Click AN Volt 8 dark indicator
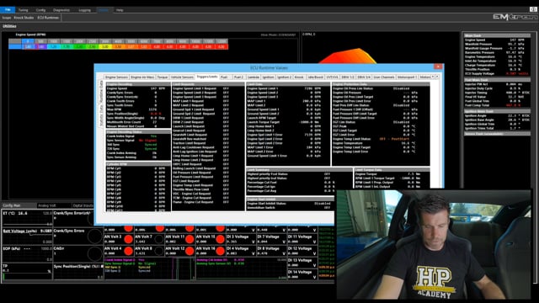This screenshot has width=539, height=303. click(x=159, y=251)
